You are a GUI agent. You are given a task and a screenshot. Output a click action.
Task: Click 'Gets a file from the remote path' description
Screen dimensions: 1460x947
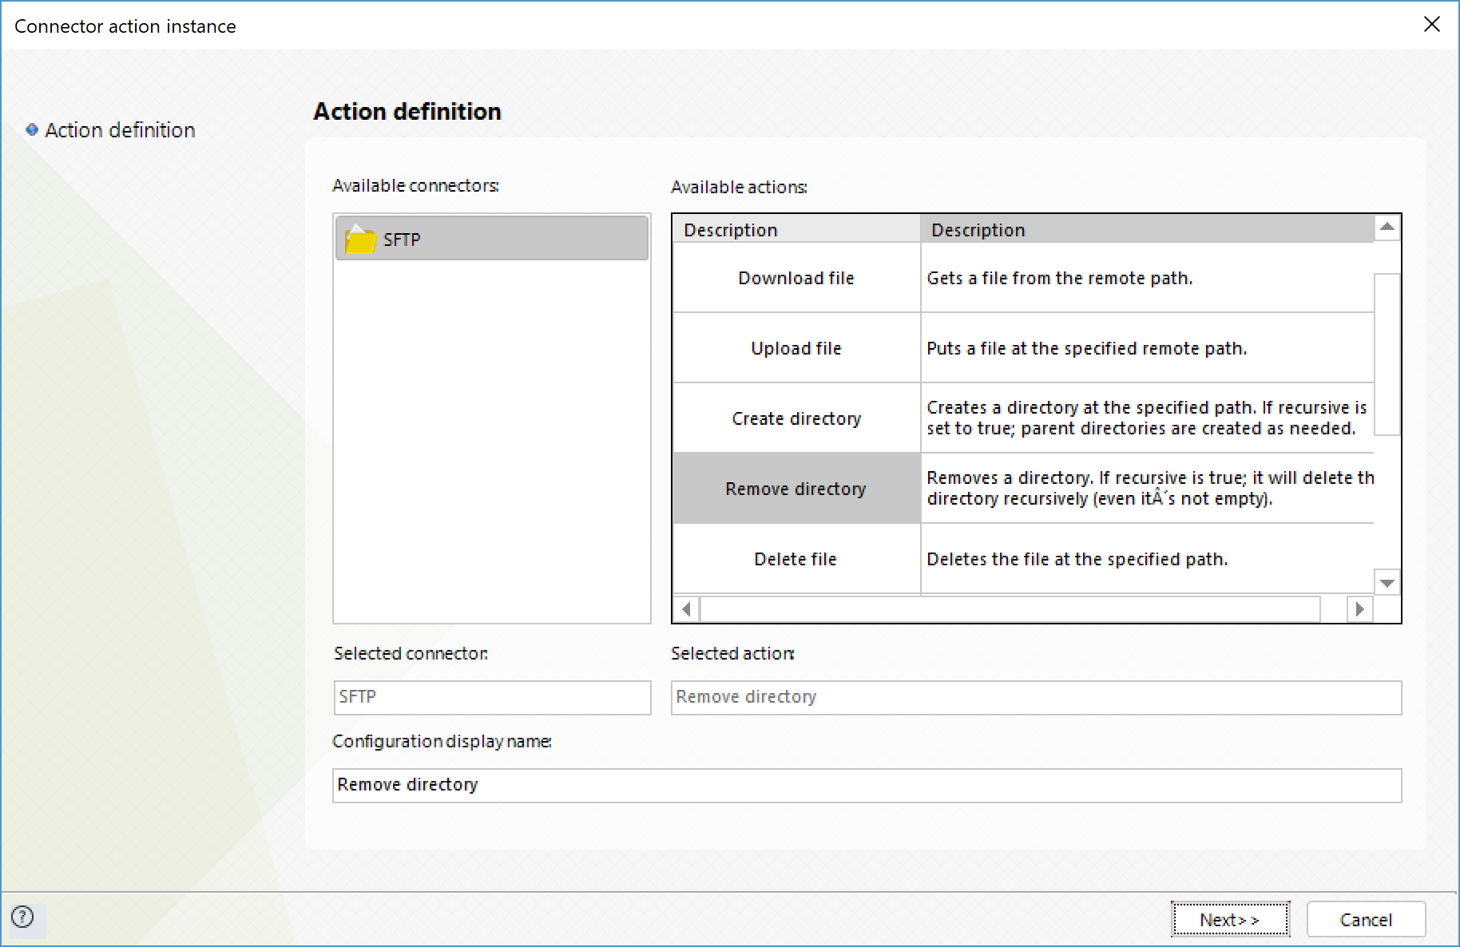pyautogui.click(x=1059, y=278)
